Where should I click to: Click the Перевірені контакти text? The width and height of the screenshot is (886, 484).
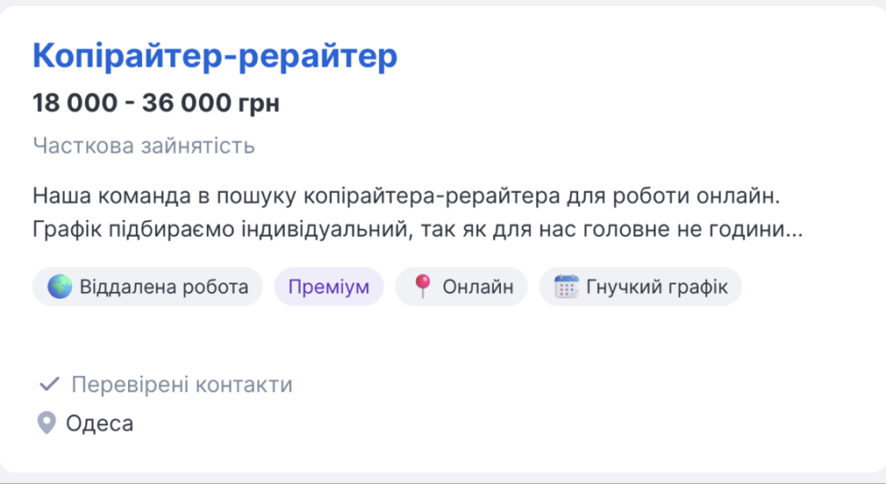coord(182,385)
